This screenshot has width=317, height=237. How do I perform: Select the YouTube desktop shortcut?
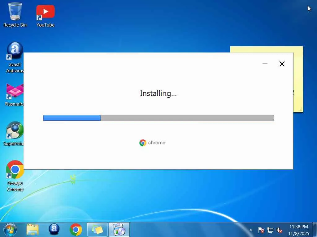pyautogui.click(x=46, y=16)
